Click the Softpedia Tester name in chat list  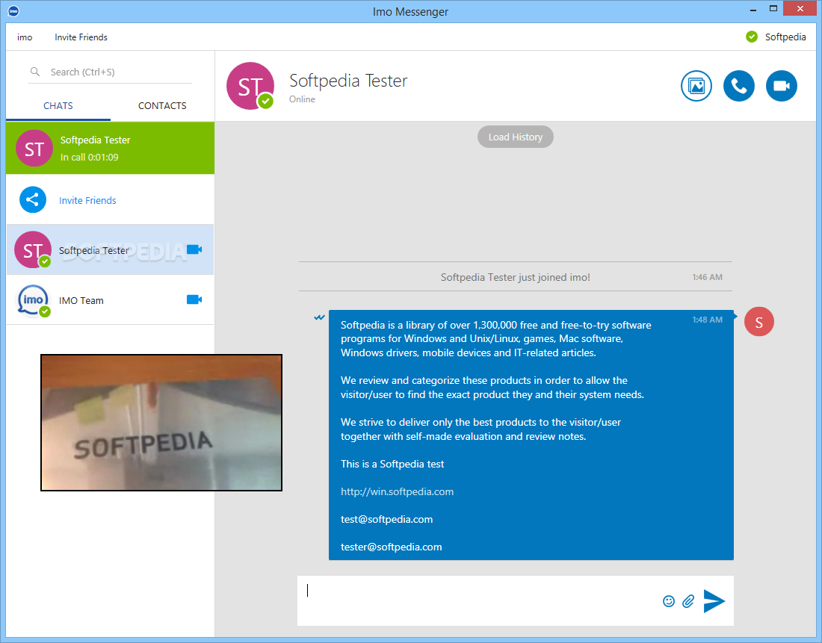point(94,250)
